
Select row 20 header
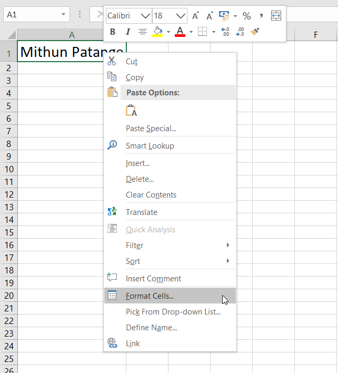8,296
